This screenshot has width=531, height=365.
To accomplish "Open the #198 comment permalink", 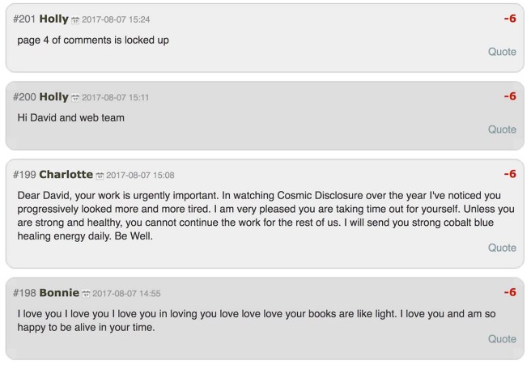I will (x=24, y=293).
